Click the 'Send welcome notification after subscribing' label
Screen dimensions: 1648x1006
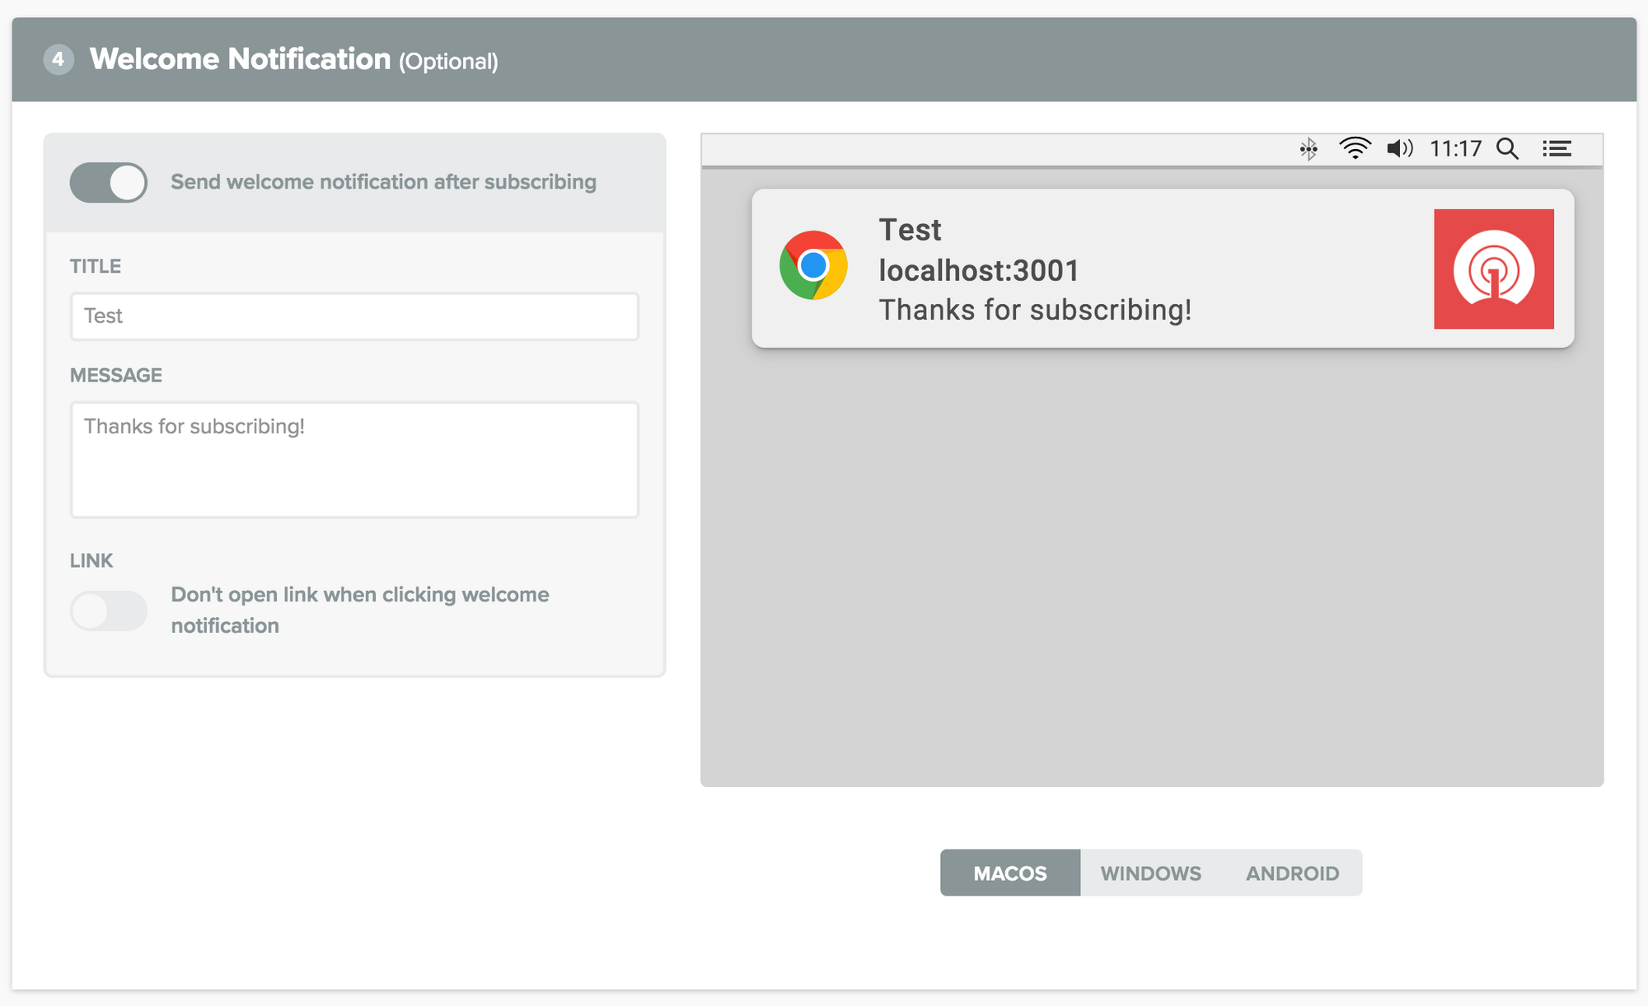[x=383, y=182]
